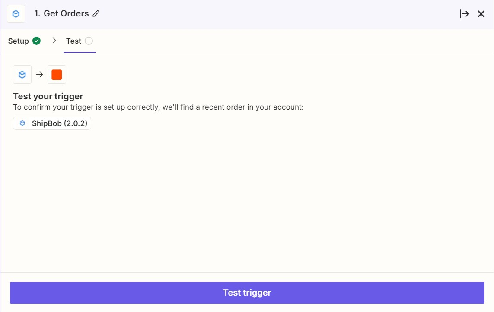The image size is (494, 312).
Task: Click the chevron between Setup and Test
Action: pyautogui.click(x=54, y=40)
